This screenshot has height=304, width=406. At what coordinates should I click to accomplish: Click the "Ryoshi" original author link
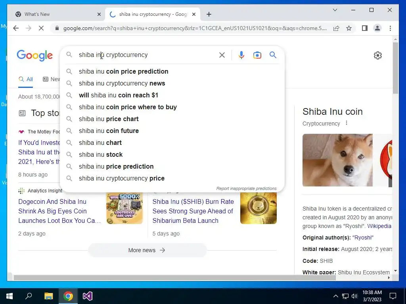tap(363, 237)
